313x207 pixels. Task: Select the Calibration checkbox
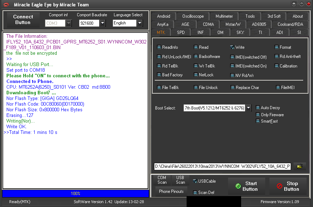[277, 66]
